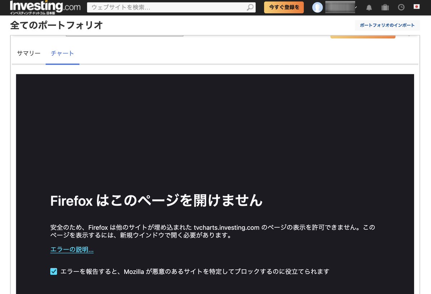431x294 pixels.
Task: Open the user avatar profile icon
Action: pos(318,7)
